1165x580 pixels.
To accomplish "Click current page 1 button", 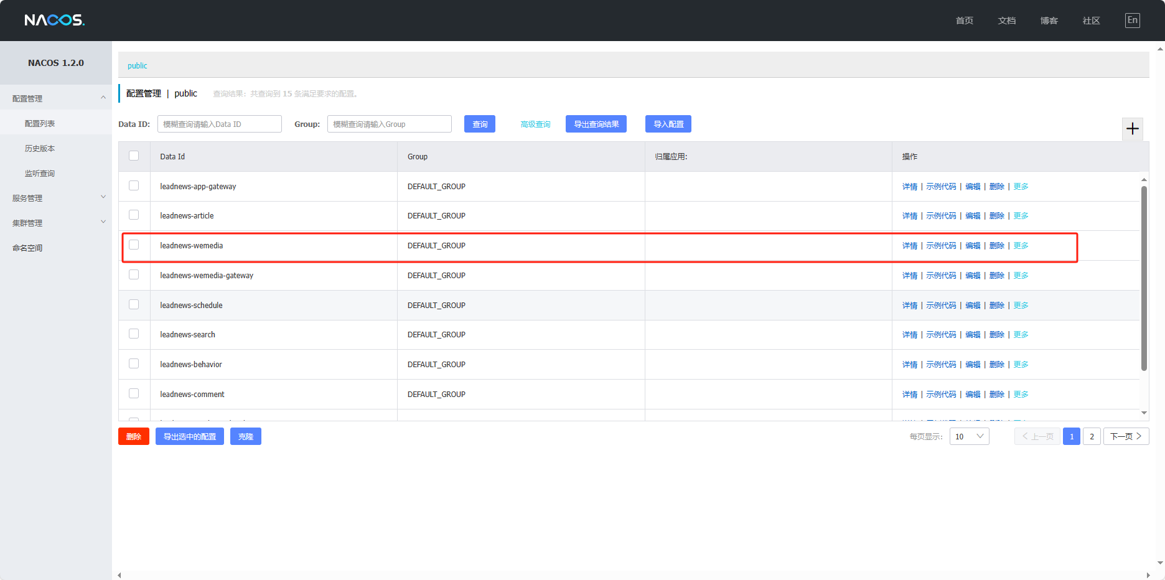I will point(1072,436).
